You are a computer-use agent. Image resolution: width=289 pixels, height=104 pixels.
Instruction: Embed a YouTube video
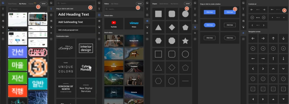(113, 24)
